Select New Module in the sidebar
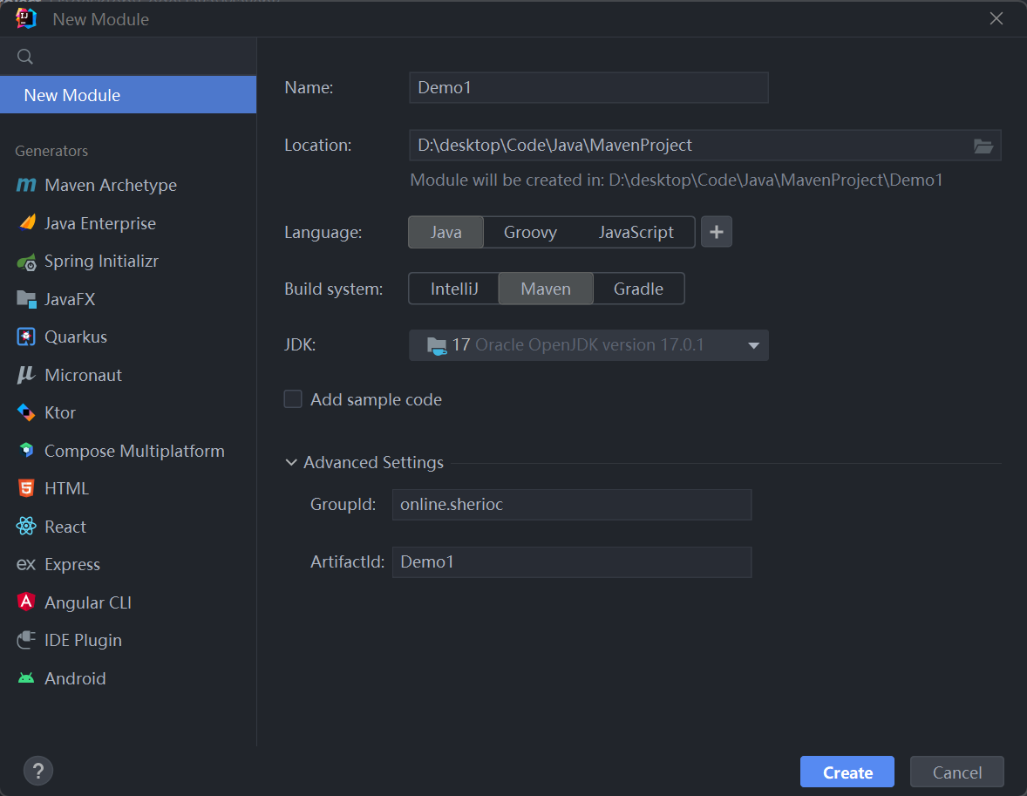1027x796 pixels. pos(128,95)
